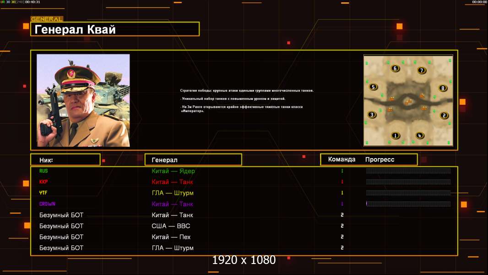The image size is (488, 275).
Task: Click RUS player's progress bar
Action: [x=408, y=170]
